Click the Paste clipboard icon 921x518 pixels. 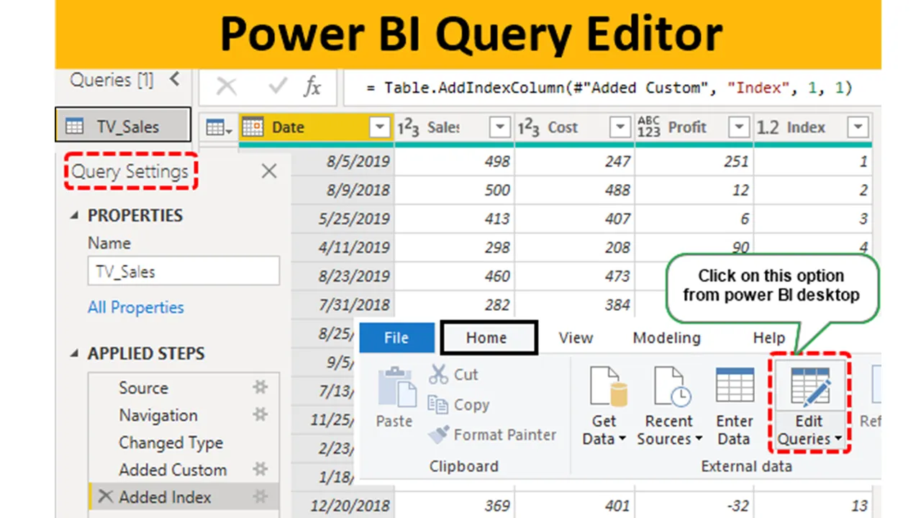click(394, 388)
